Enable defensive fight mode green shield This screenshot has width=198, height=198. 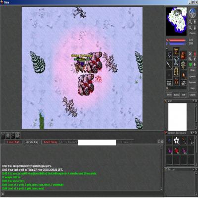[x=190, y=64]
